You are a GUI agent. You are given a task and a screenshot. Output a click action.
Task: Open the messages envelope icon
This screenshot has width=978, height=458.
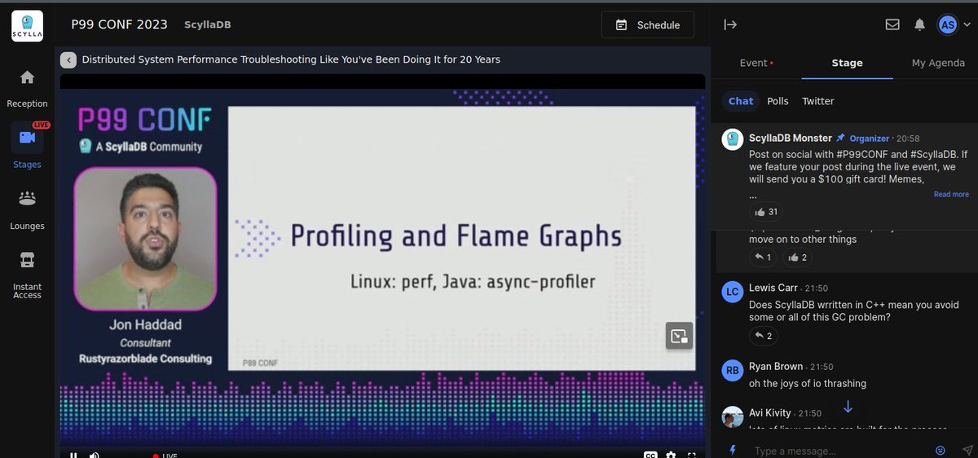point(892,24)
